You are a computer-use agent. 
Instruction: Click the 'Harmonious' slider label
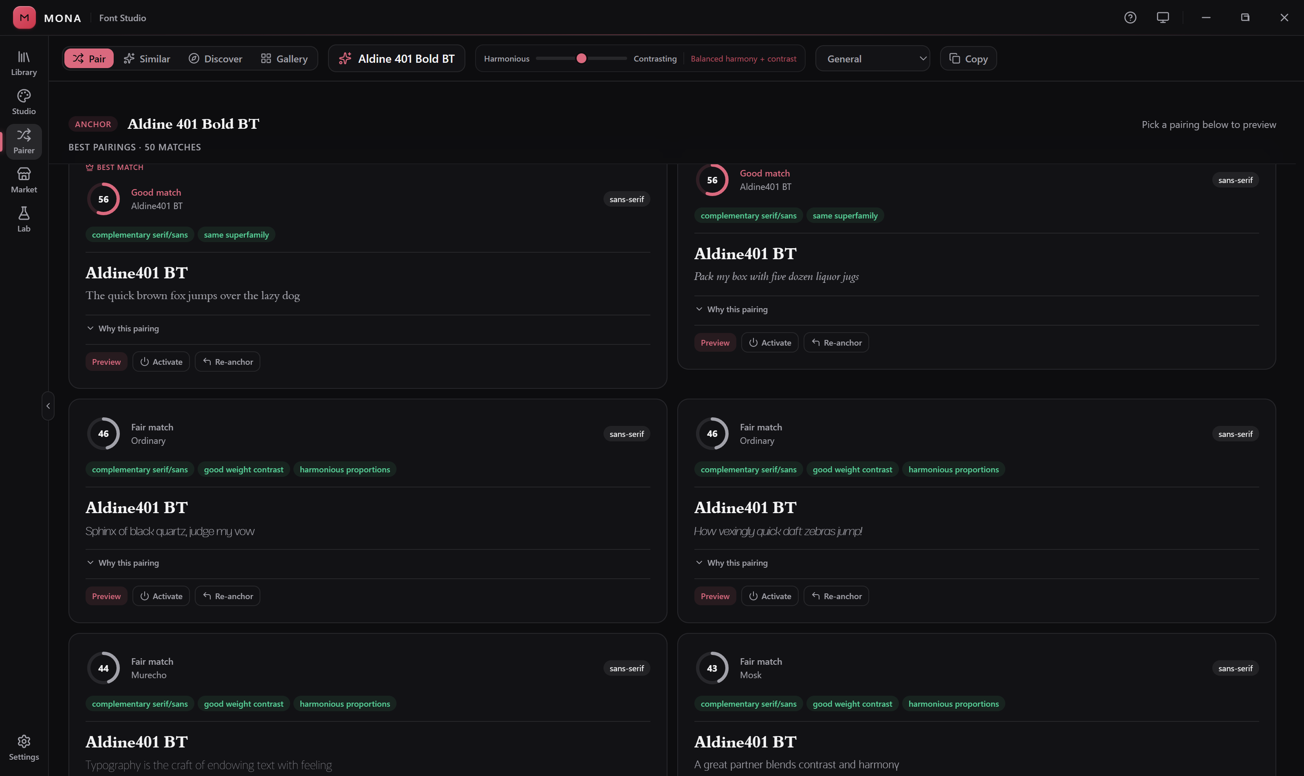[x=507, y=59]
